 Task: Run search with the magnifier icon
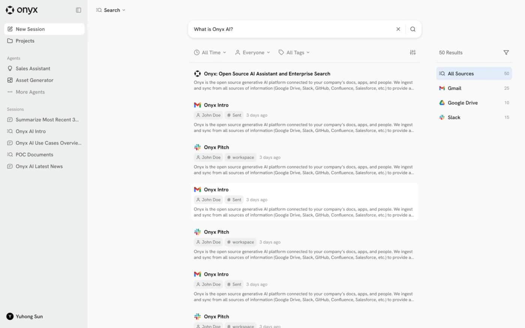[x=413, y=29]
